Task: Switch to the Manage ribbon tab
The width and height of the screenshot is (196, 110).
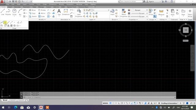Action: 41,7
